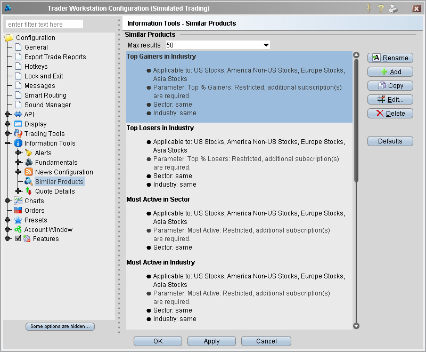Click the scrollbar down arrow
Image resolution: width=426 pixels, height=352 pixels.
point(356,326)
